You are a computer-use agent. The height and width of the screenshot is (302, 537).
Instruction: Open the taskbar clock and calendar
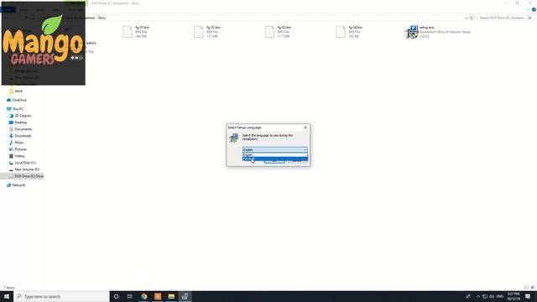tap(514, 296)
